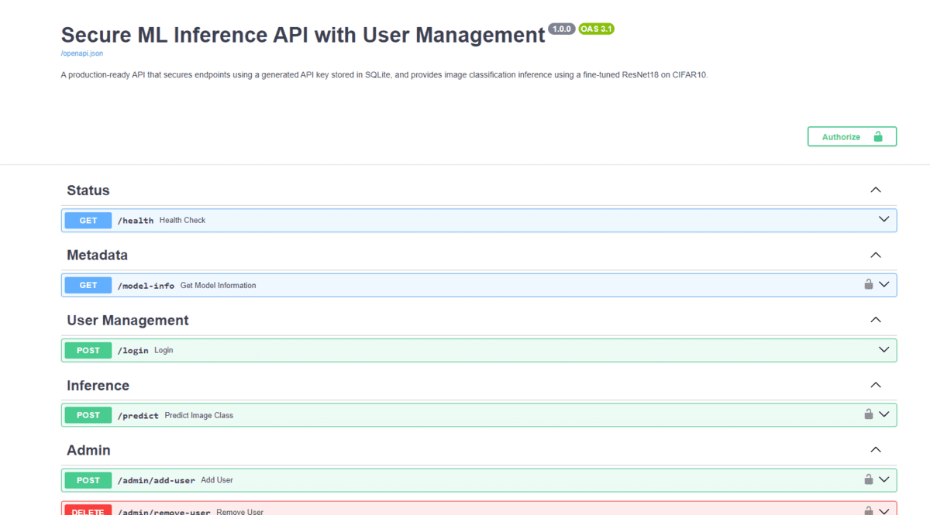Image resolution: width=930 pixels, height=515 pixels.
Task: Click the Admin section heading
Action: point(88,451)
